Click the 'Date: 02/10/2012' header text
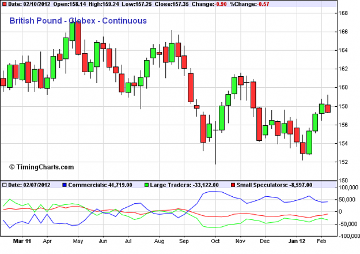 pos(29,4)
